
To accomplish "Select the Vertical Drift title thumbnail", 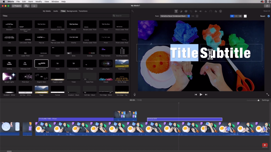I will (x=42, y=63).
